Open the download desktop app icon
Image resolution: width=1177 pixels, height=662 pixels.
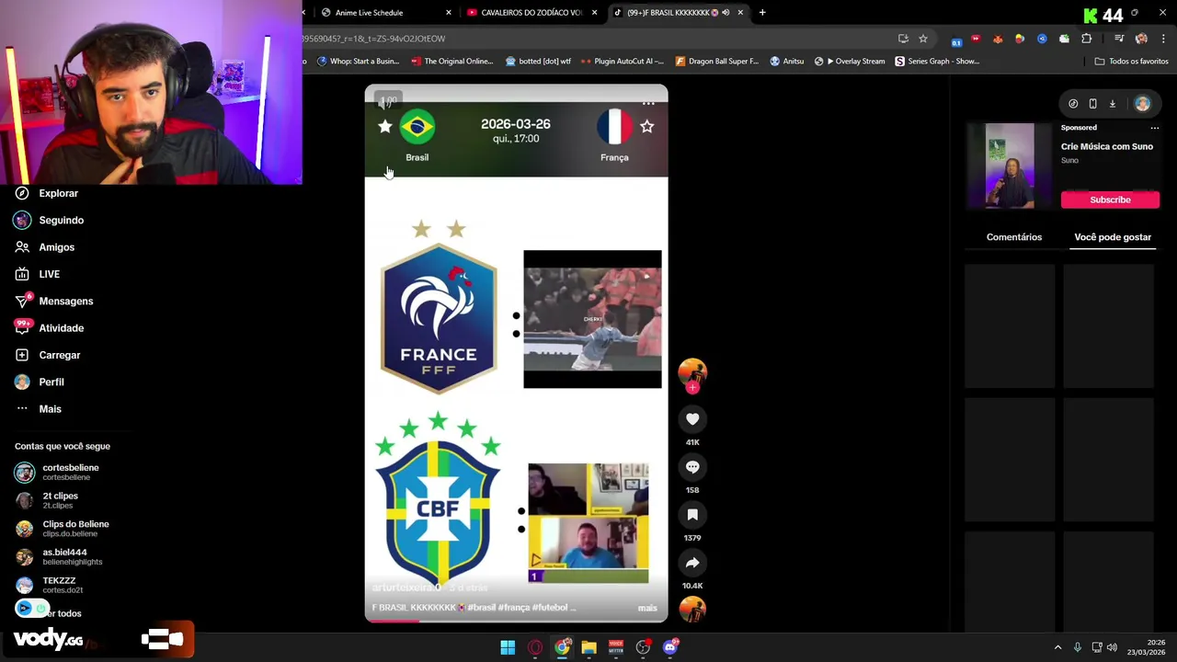(1112, 104)
